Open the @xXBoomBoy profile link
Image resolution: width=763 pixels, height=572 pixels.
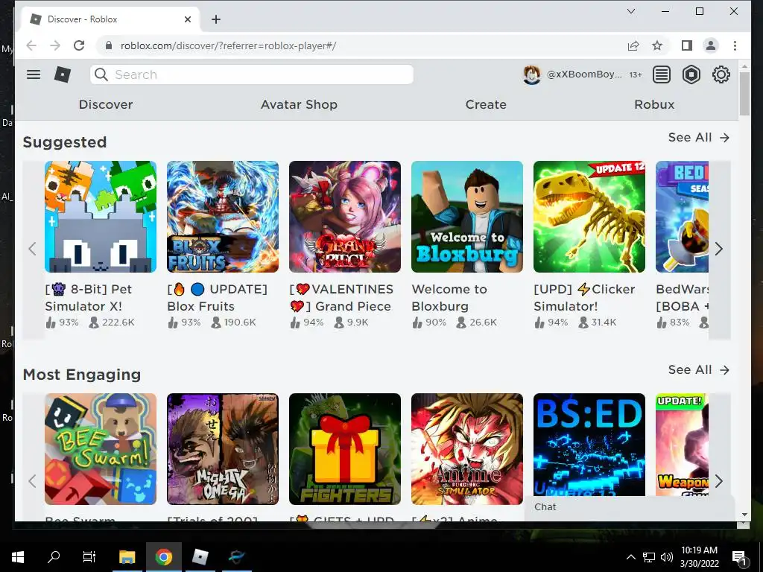(584, 74)
